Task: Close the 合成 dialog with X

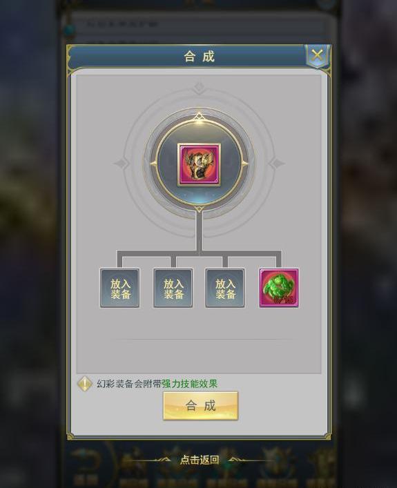Action: (317, 56)
